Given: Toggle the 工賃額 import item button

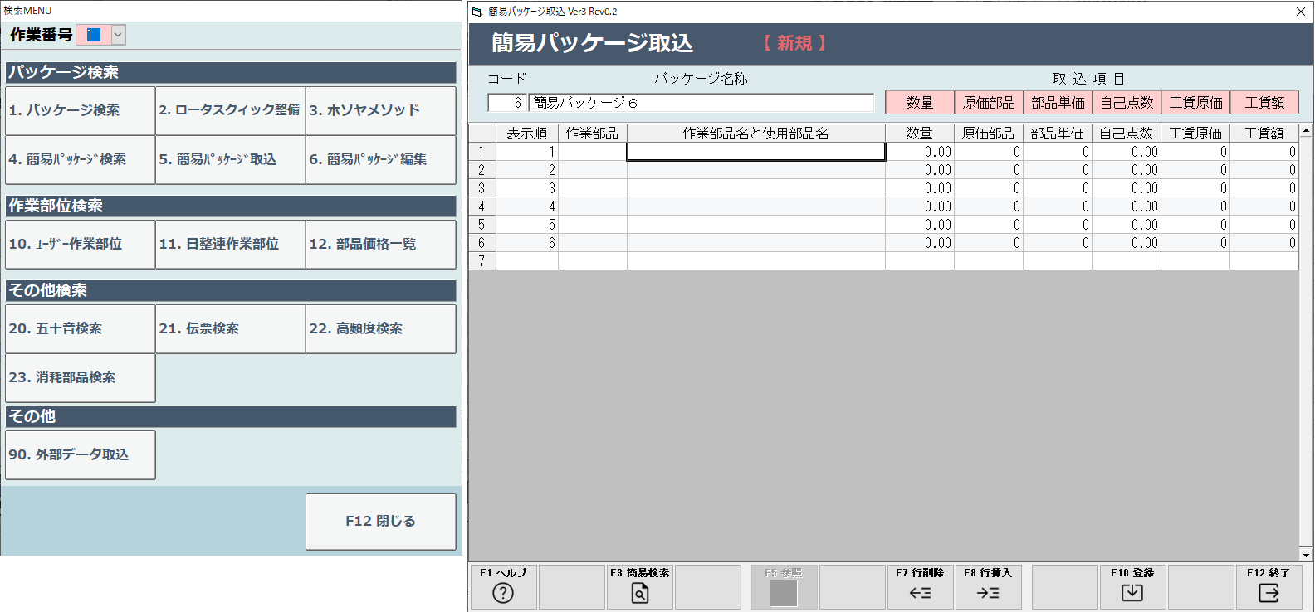Looking at the screenshot, I should coord(1264,102).
